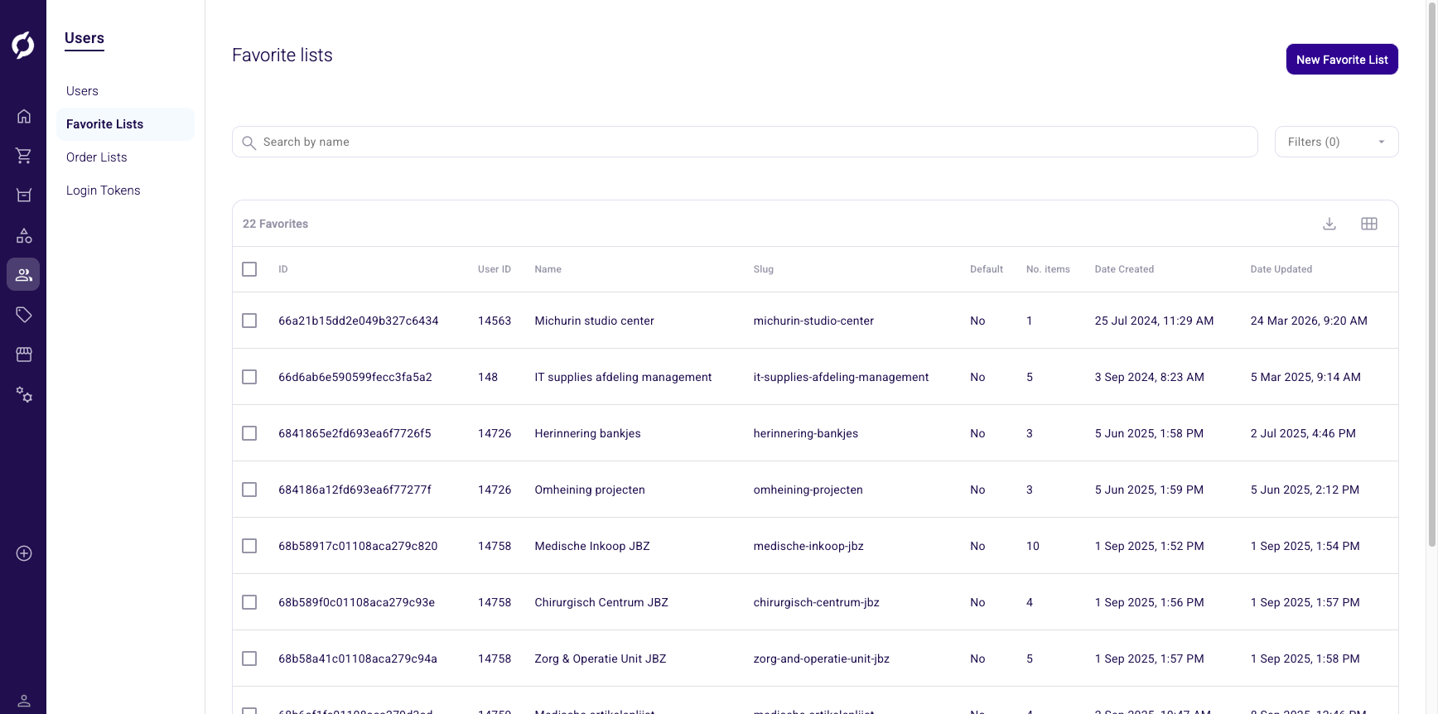The width and height of the screenshot is (1438, 714).
Task: Open the storefront basket sidebar icon
Action: pyautogui.click(x=24, y=195)
